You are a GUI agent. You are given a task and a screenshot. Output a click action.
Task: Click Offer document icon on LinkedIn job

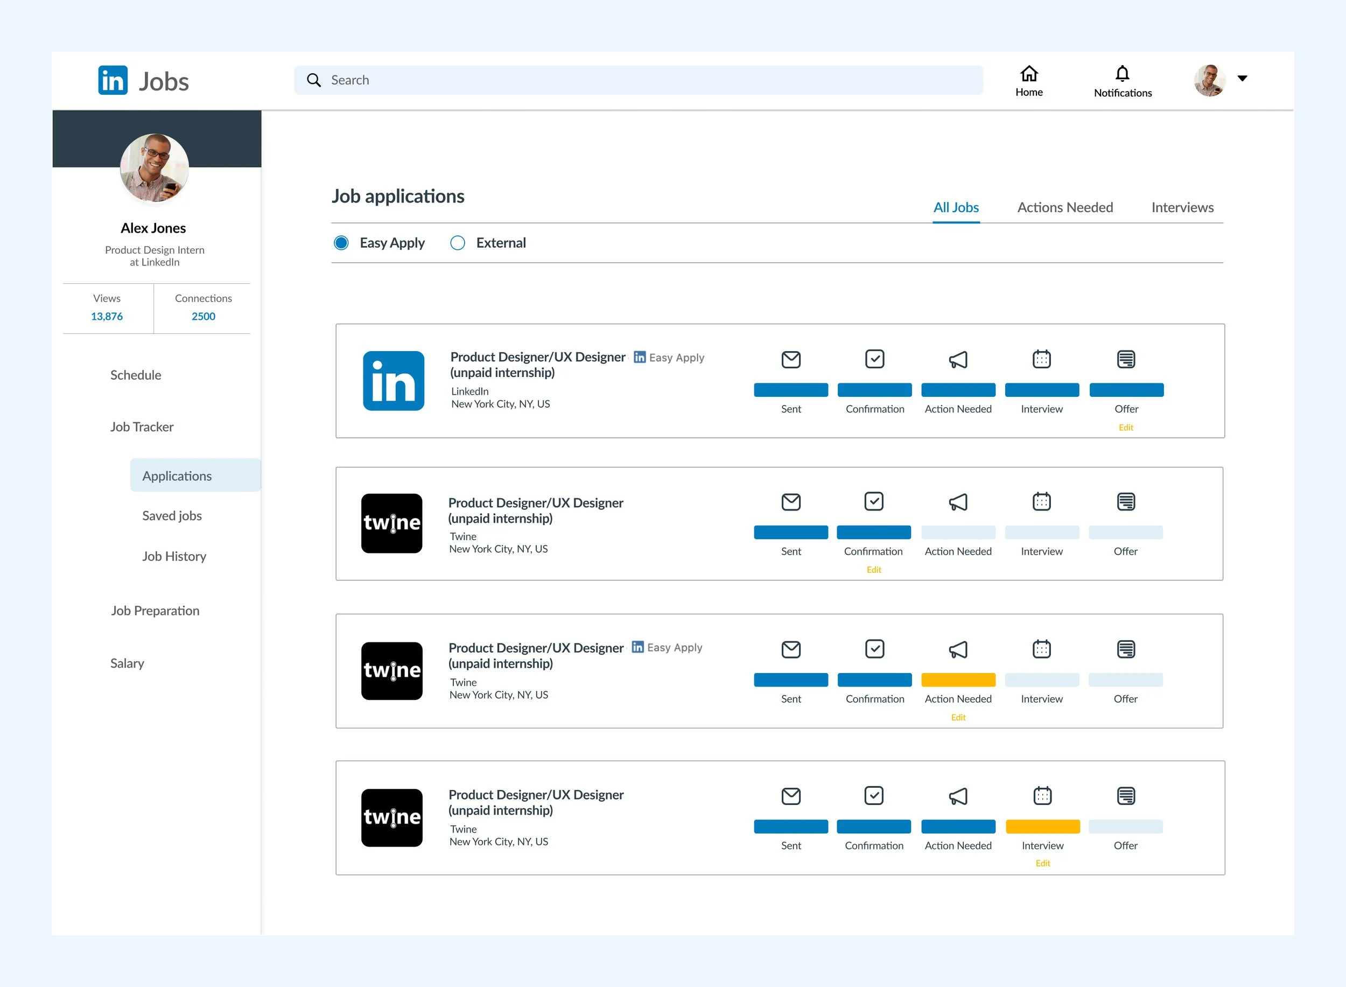coord(1126,360)
